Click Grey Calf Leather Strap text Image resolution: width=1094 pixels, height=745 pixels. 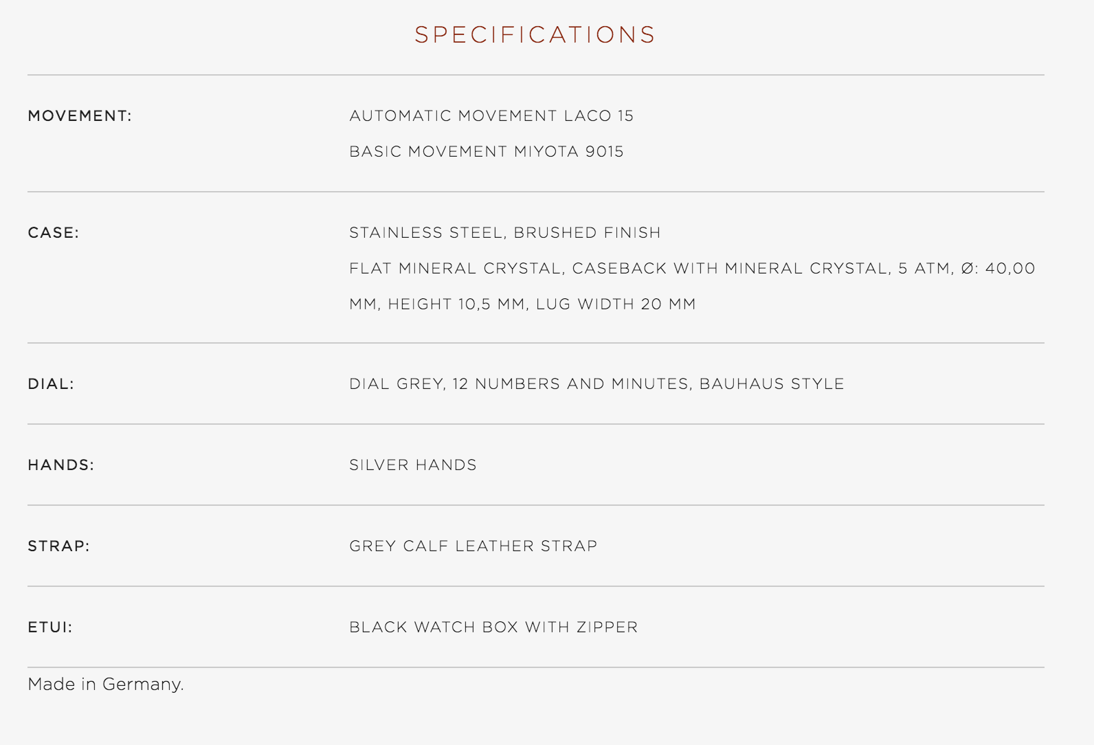(x=473, y=546)
